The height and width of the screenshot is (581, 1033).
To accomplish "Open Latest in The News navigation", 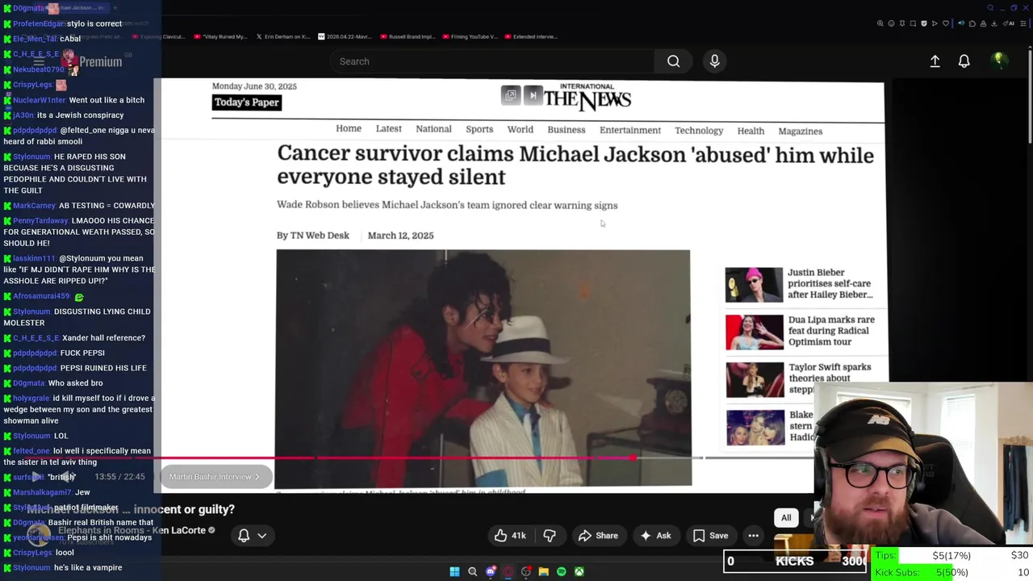I will [x=388, y=129].
